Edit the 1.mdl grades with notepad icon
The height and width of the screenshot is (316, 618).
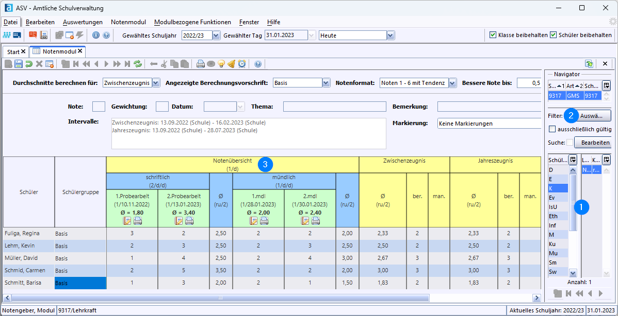pyautogui.click(x=253, y=220)
